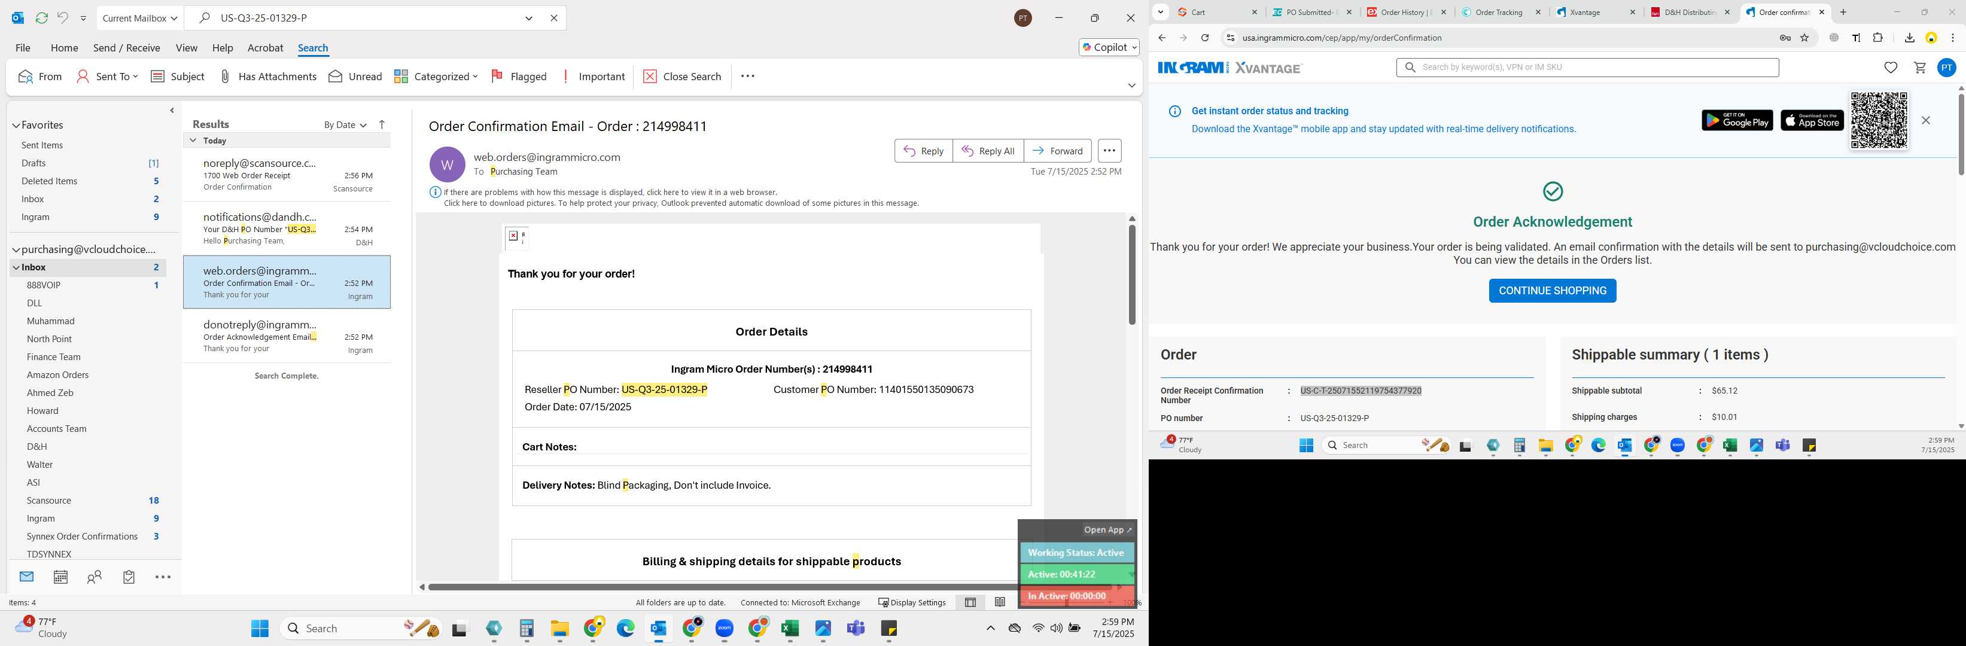Open the Sent To filter dropdown
The width and height of the screenshot is (1966, 646).
pyautogui.click(x=108, y=77)
